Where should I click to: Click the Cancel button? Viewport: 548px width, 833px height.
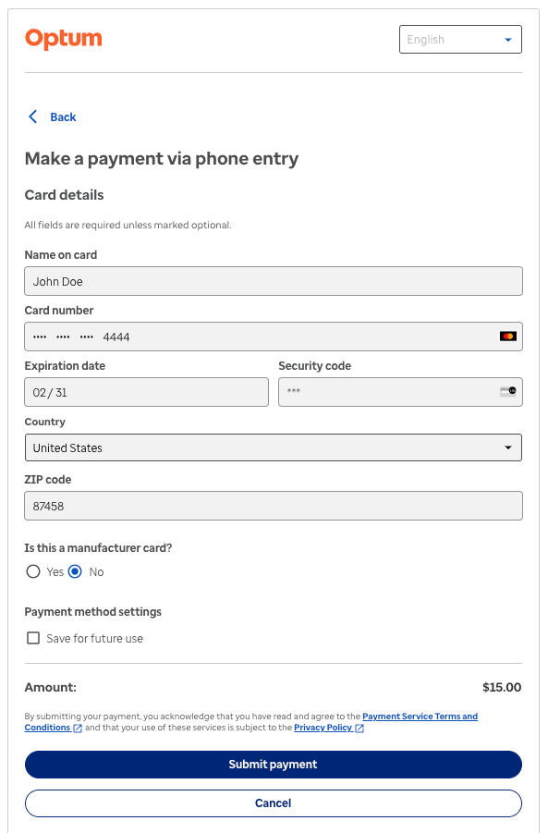coord(274,803)
